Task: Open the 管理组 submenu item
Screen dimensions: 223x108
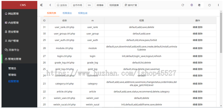Action: coord(12,75)
